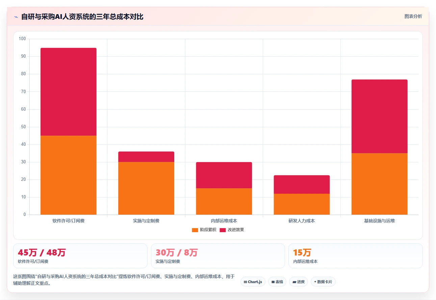Click the icon inside the 进度 chip
The height and width of the screenshot is (300, 436).
point(294,282)
